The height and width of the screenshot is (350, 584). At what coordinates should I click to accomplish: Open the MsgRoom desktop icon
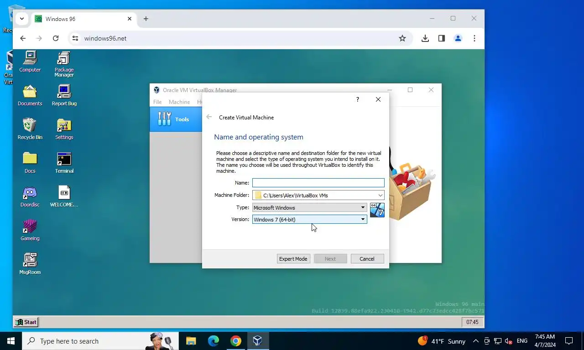(x=30, y=264)
